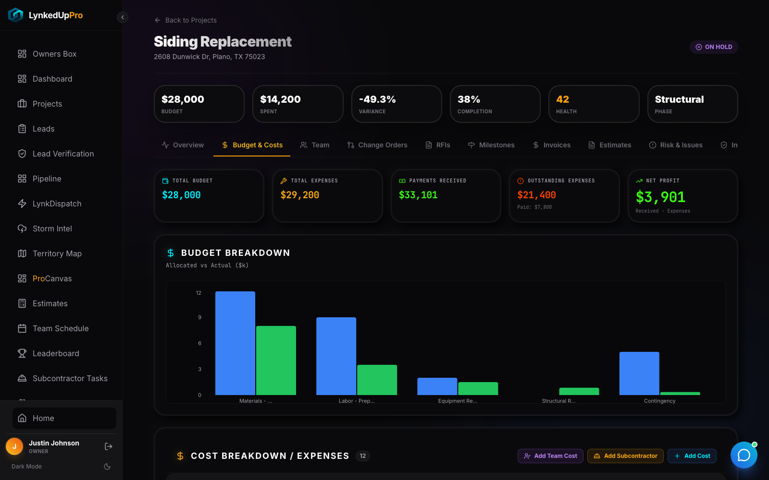This screenshot has height=480, width=769.
Task: Go to the Milestones tab
Action: click(491, 145)
